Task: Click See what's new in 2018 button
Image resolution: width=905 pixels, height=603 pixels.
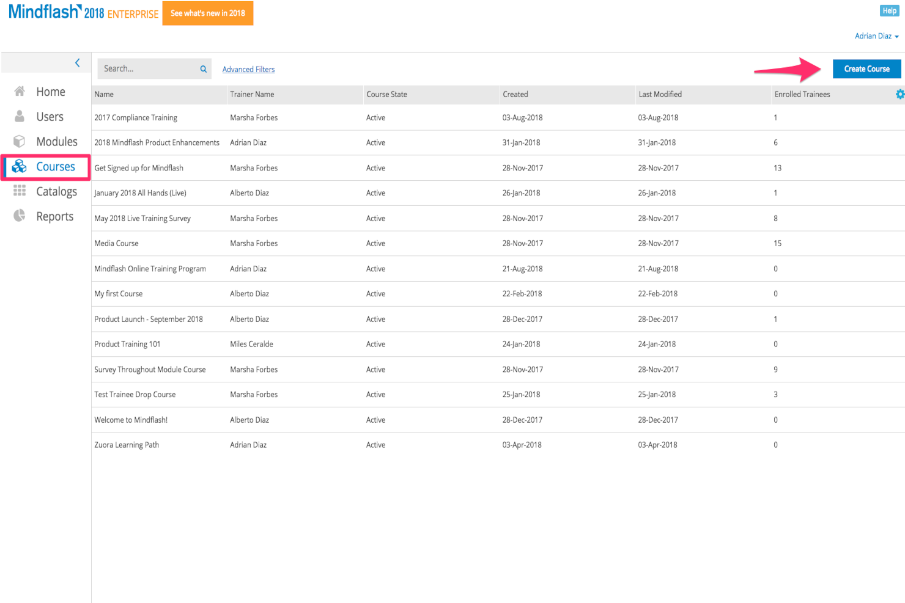Action: [x=208, y=13]
